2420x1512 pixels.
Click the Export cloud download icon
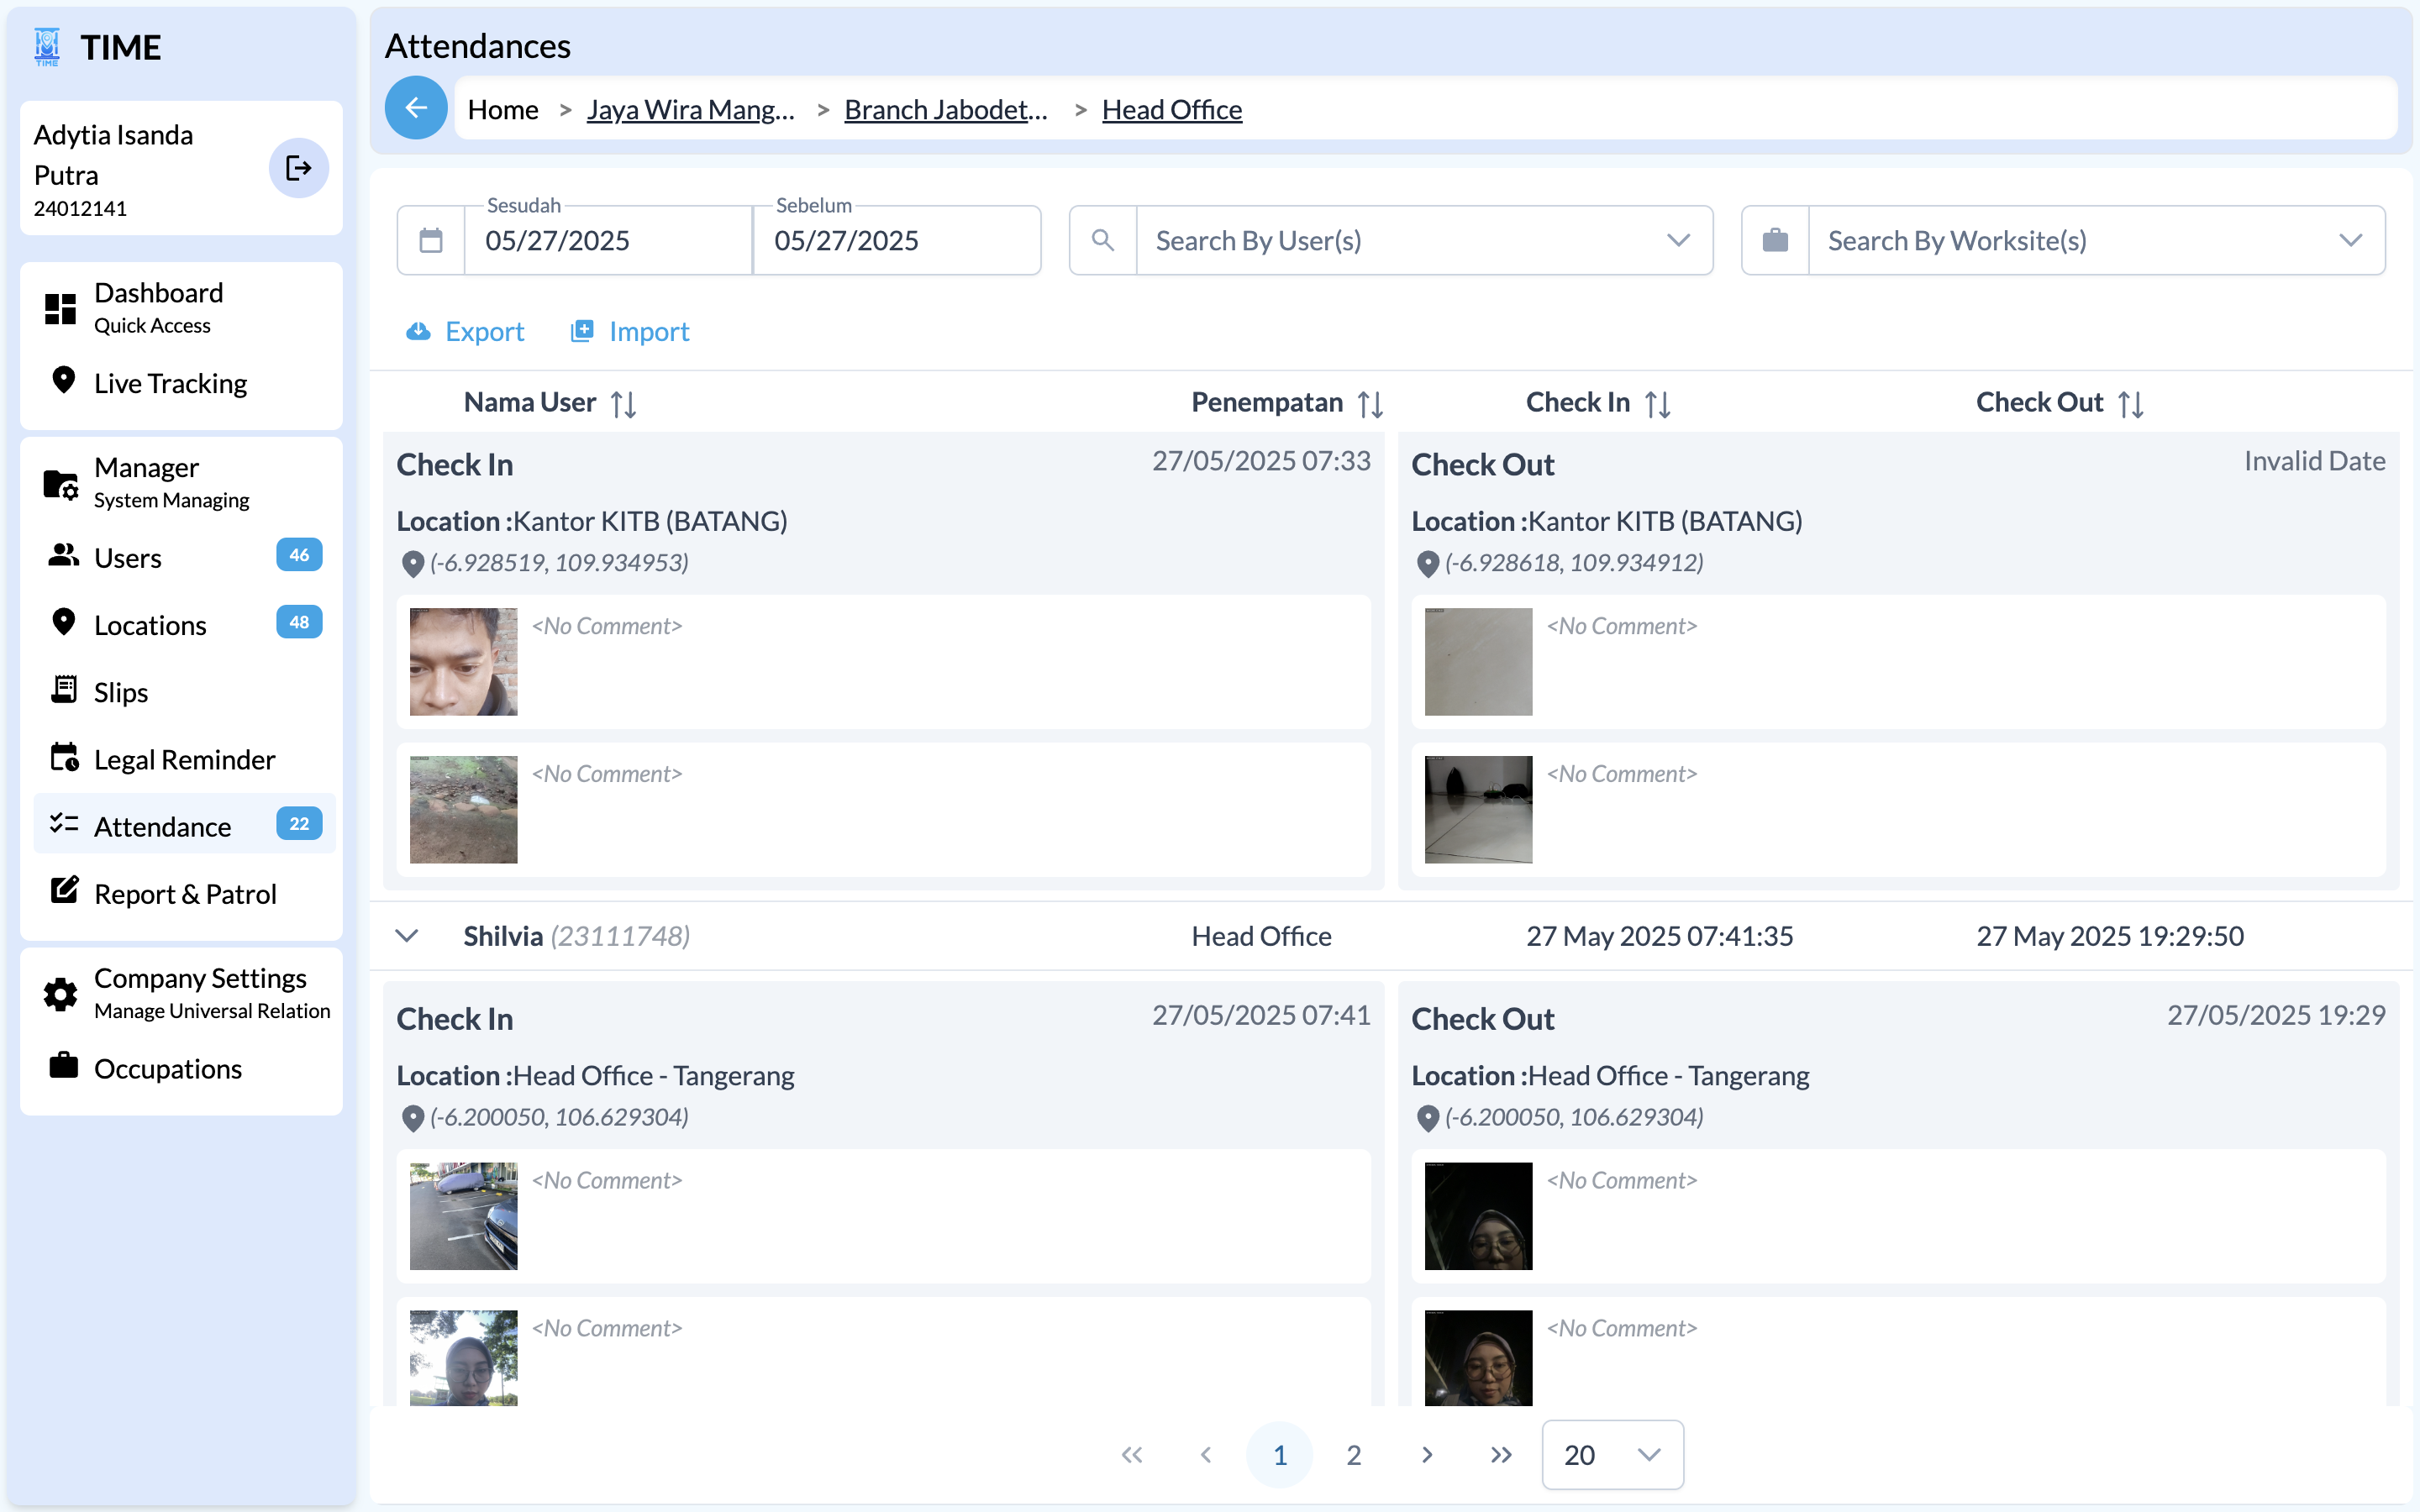point(418,331)
